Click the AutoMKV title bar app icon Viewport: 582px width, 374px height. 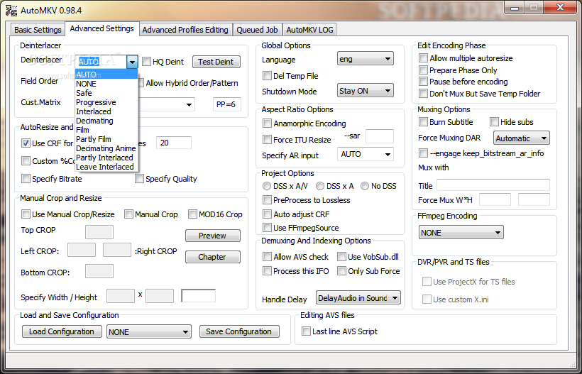11,10
